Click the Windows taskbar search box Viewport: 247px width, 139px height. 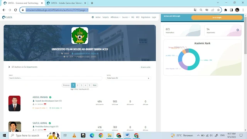[35, 136]
